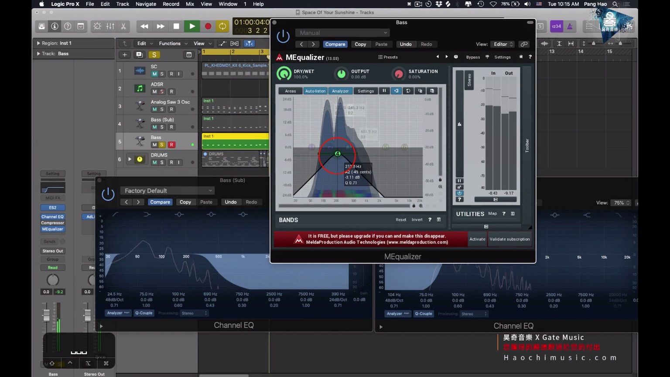The image size is (670, 377).
Task: Open the File menu
Action: 90,4
